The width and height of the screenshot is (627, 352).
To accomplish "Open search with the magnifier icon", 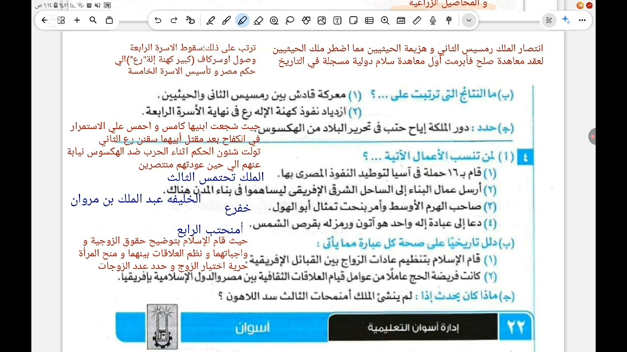I will [93, 21].
